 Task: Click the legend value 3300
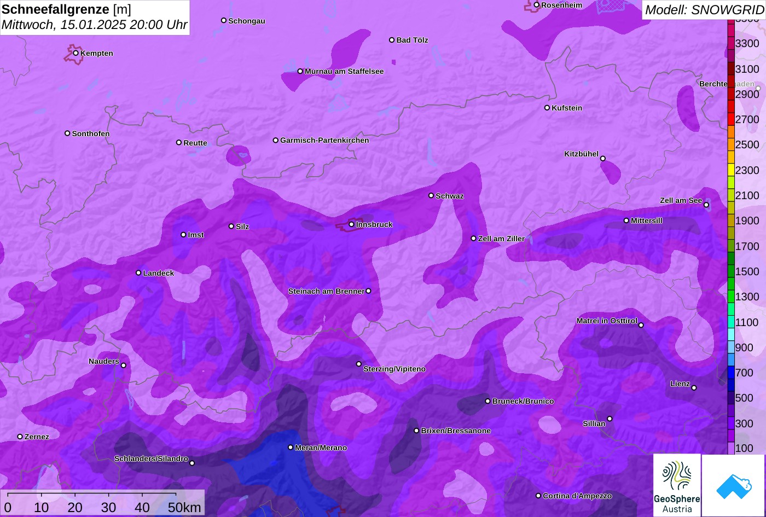(x=747, y=43)
